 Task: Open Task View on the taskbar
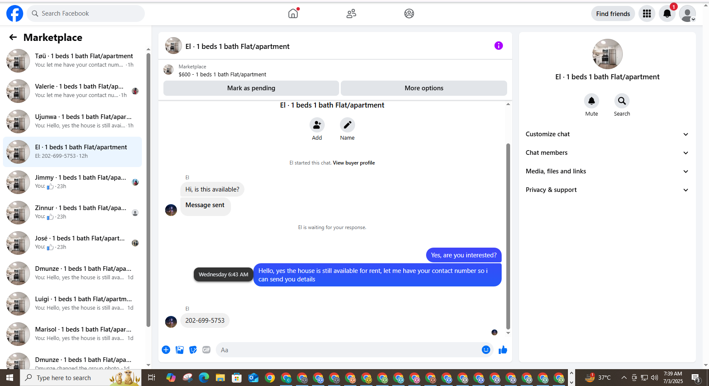151,378
